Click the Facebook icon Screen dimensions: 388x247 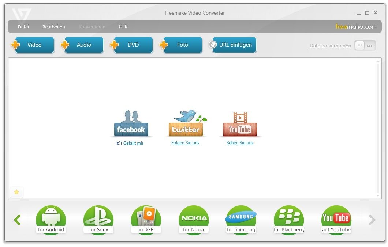pos(131,124)
